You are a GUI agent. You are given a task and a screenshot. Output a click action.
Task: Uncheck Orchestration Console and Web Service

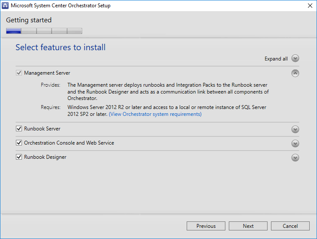19,143
